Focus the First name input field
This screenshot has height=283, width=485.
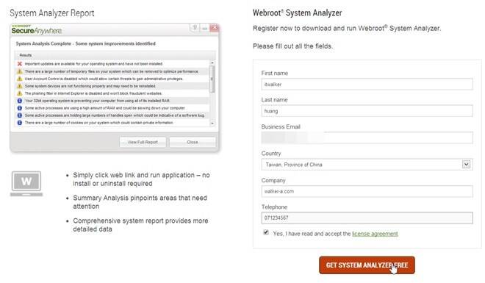coord(367,84)
